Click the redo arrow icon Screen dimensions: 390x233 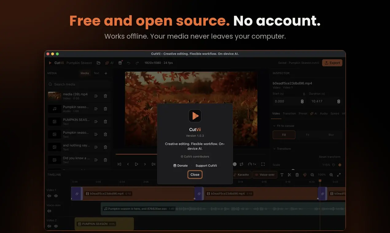137,63
